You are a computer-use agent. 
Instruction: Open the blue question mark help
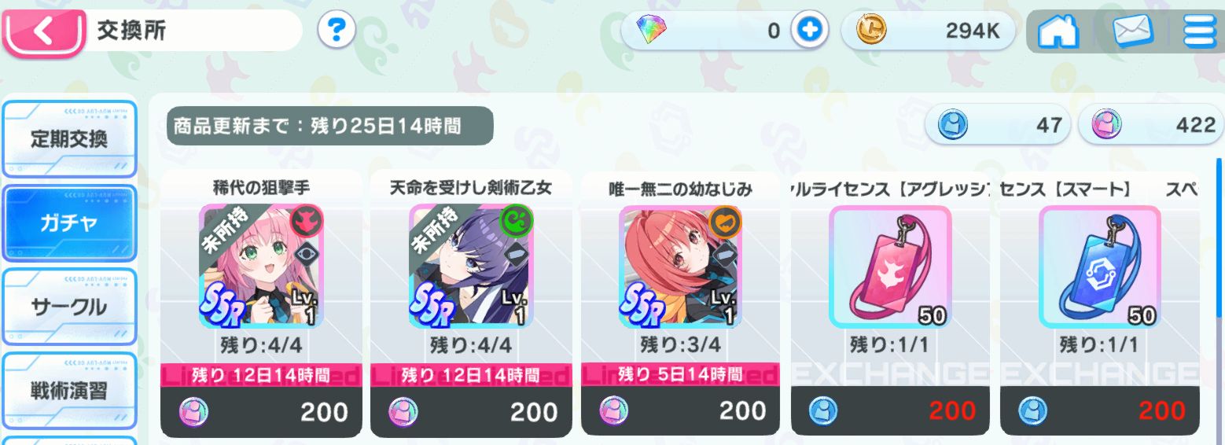[337, 31]
